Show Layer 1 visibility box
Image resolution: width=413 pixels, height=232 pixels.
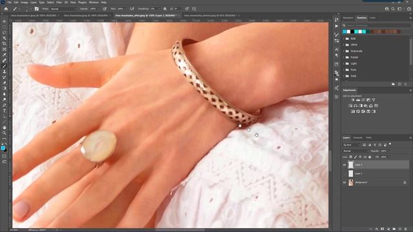click(x=344, y=173)
